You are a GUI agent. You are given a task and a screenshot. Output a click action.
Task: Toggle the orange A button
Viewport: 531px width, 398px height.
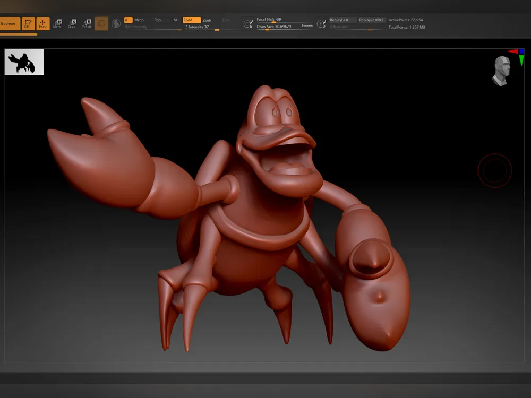point(128,20)
